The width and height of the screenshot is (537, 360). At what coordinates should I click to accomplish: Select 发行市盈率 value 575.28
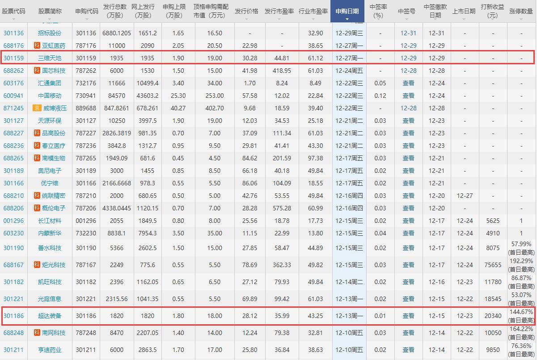[282, 208]
